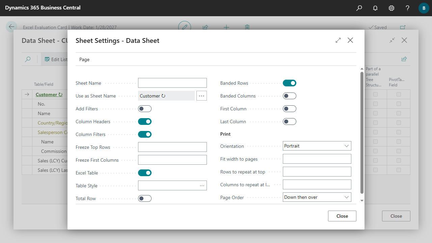Toggle the Total Row switch on
The width and height of the screenshot is (432, 243).
pyautogui.click(x=145, y=198)
